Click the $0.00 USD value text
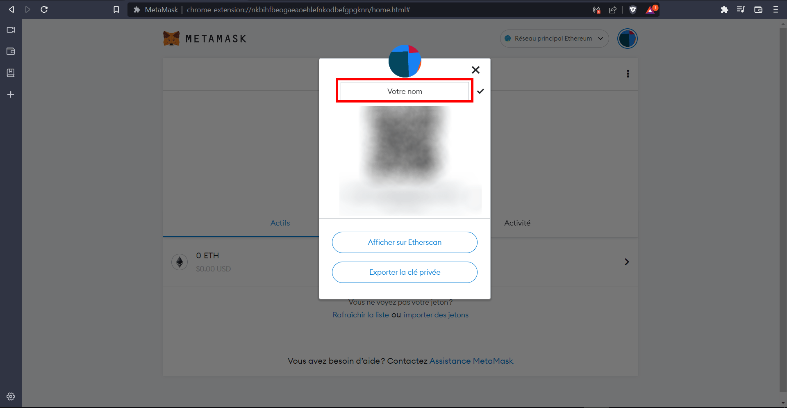This screenshot has width=787, height=408. pyautogui.click(x=213, y=269)
